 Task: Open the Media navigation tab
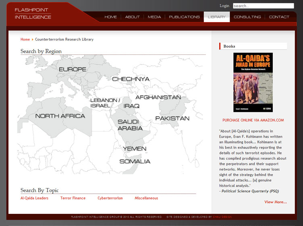click(x=154, y=17)
